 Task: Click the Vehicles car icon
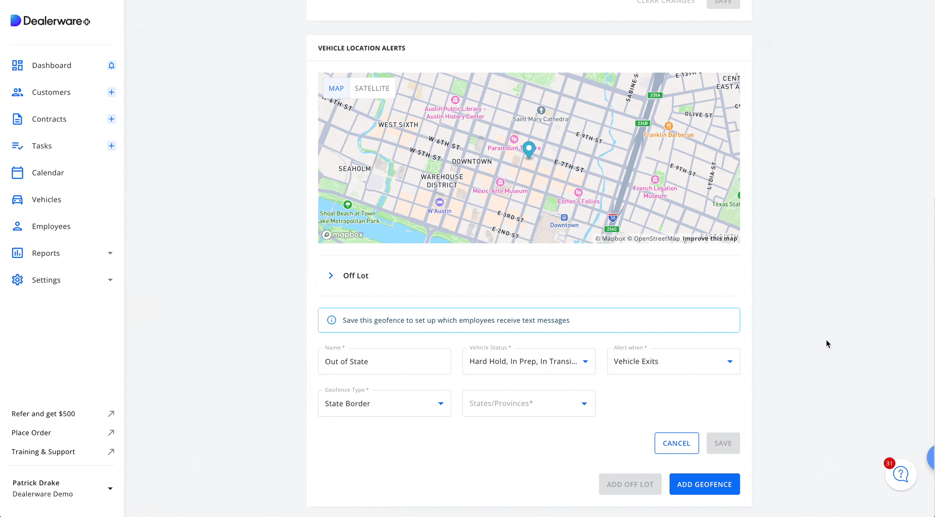(18, 200)
